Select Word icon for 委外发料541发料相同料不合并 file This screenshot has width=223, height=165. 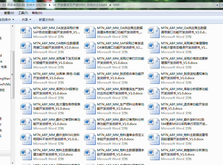coord(26,139)
